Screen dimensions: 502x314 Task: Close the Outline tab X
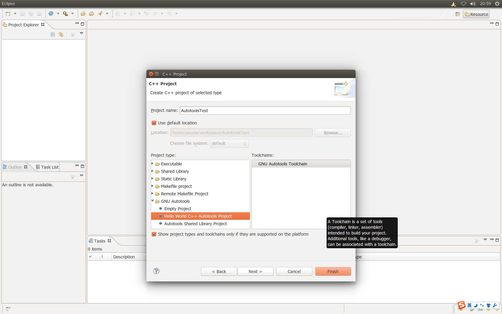[x=26, y=167]
